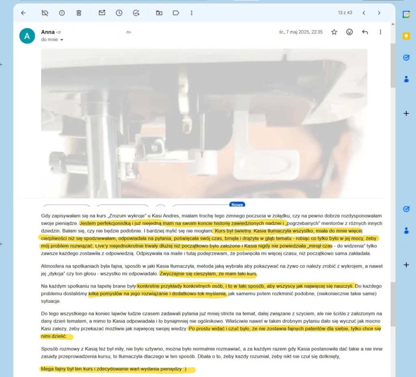Click the blue 'Nowe' badge
The height and width of the screenshot is (377, 416).
click(237, 205)
